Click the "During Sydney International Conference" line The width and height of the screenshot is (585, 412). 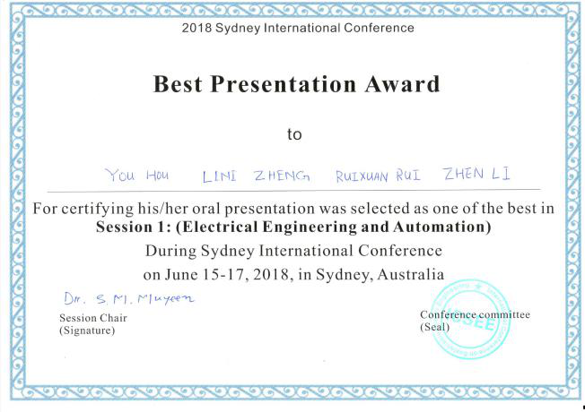pos(294,250)
